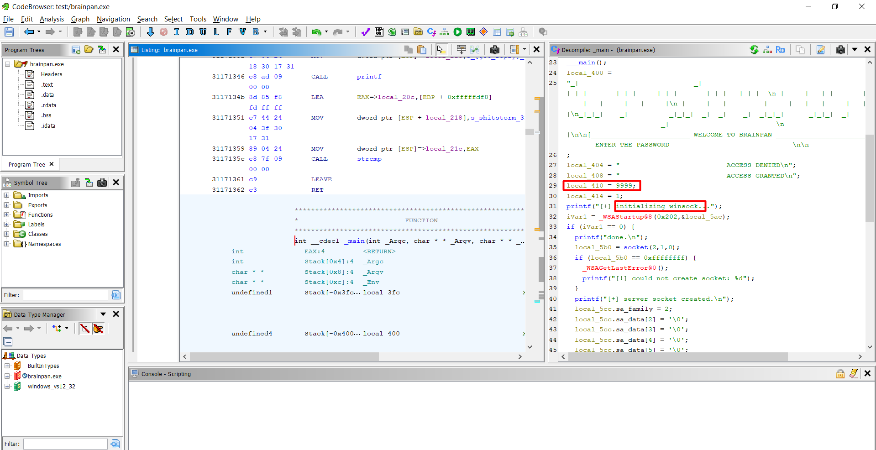Take a snapshot of the Listing view
This screenshot has height=450, width=876.
[494, 50]
